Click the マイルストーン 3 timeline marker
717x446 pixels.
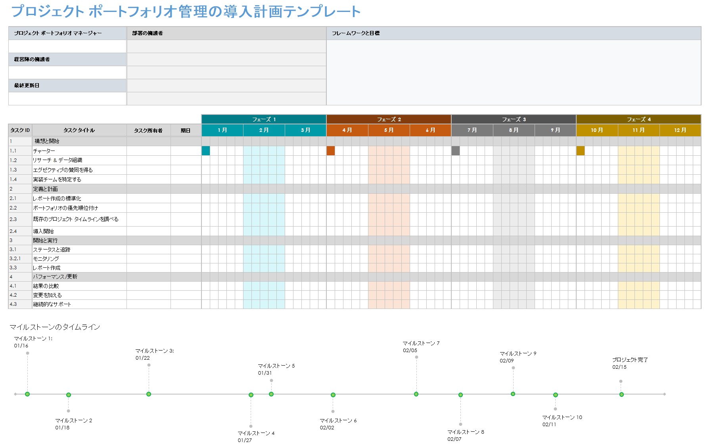(x=149, y=394)
